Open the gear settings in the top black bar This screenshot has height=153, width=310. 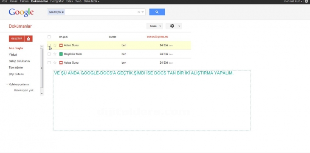tap(307, 1)
